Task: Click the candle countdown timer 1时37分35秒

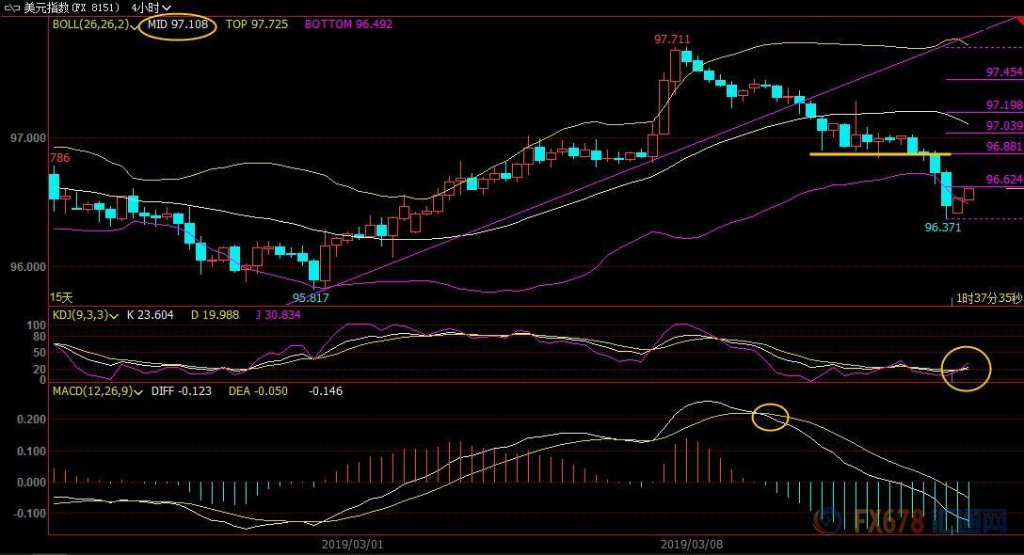Action: [x=987, y=297]
